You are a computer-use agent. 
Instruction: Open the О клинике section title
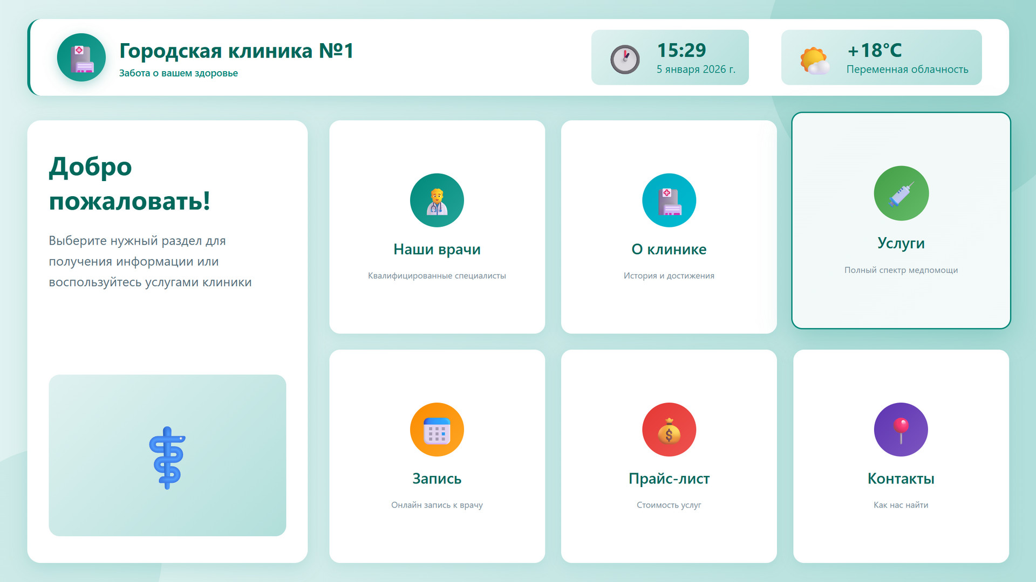click(x=669, y=250)
